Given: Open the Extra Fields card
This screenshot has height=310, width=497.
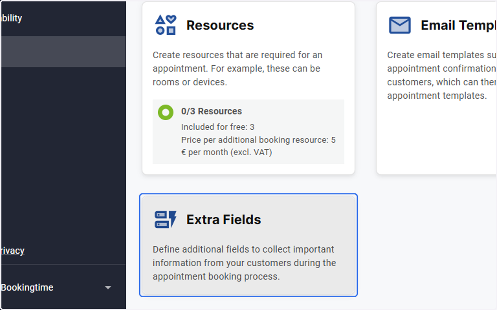Looking at the screenshot, I should pyautogui.click(x=248, y=245).
